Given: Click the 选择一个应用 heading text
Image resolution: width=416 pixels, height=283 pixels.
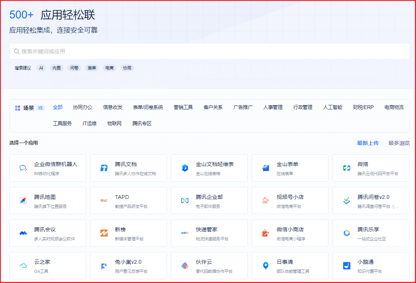Looking at the screenshot, I should click(24, 143).
